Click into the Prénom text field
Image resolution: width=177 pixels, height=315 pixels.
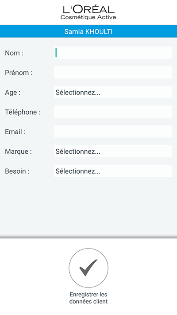pos(113,72)
